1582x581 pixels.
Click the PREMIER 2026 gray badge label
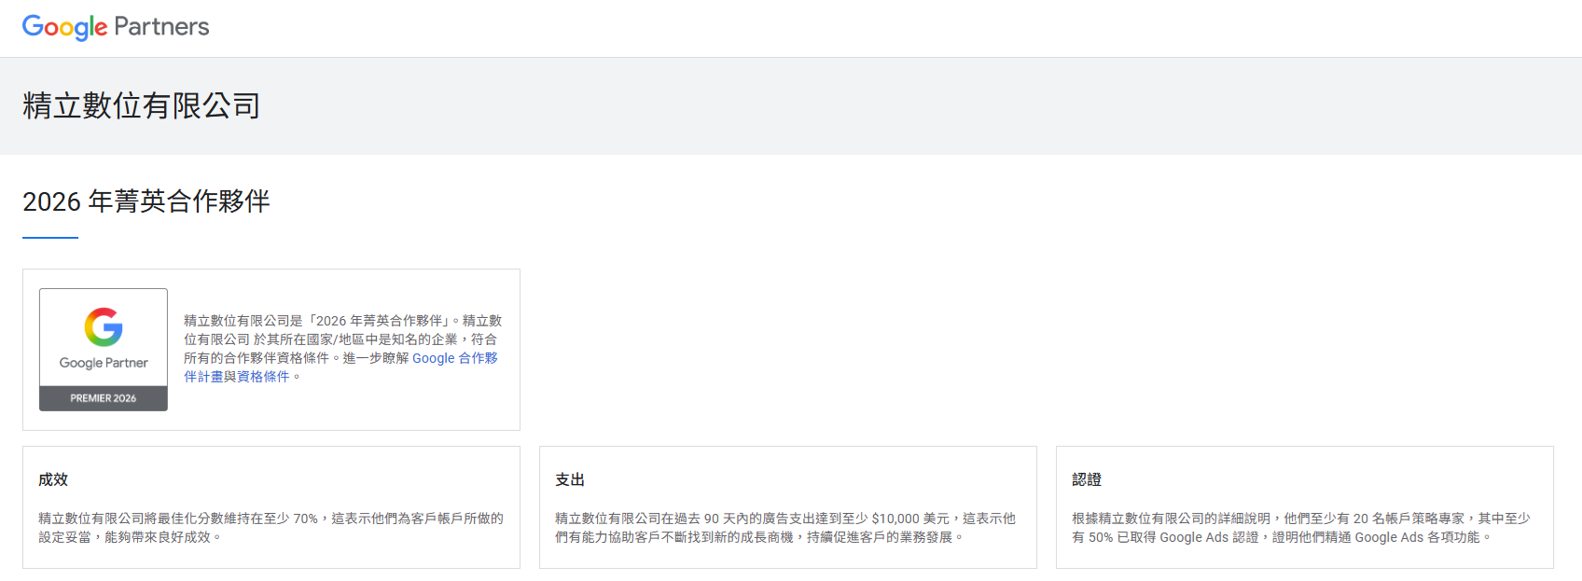(104, 398)
